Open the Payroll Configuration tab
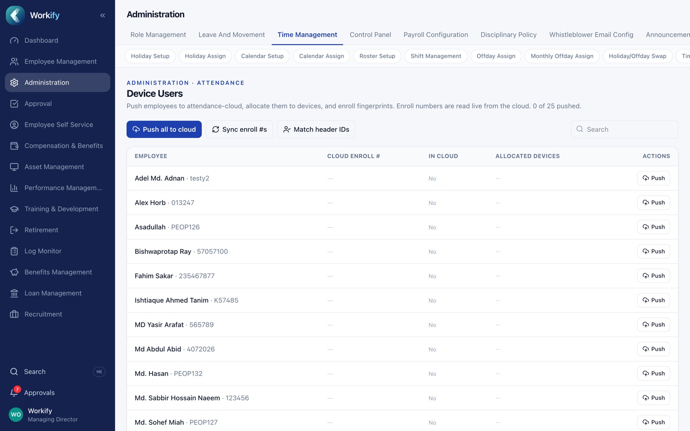The image size is (690, 431). [436, 34]
